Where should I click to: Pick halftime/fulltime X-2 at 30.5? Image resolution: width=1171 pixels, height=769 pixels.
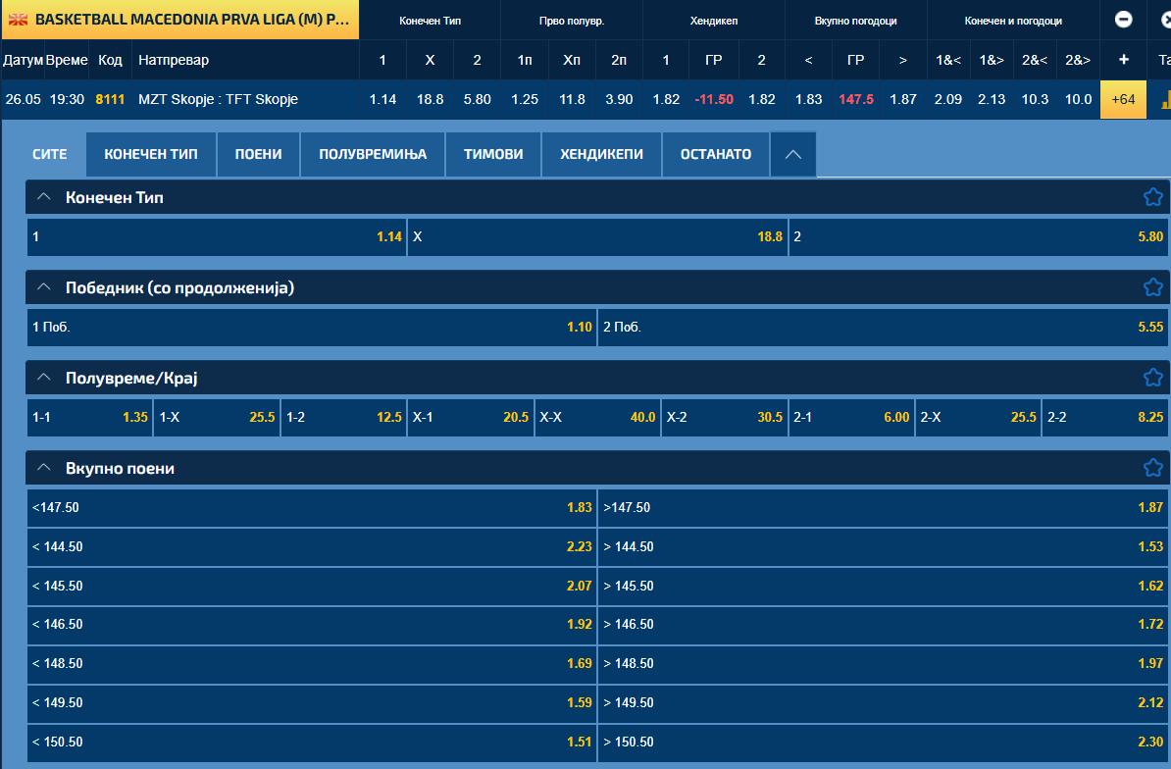click(x=725, y=417)
